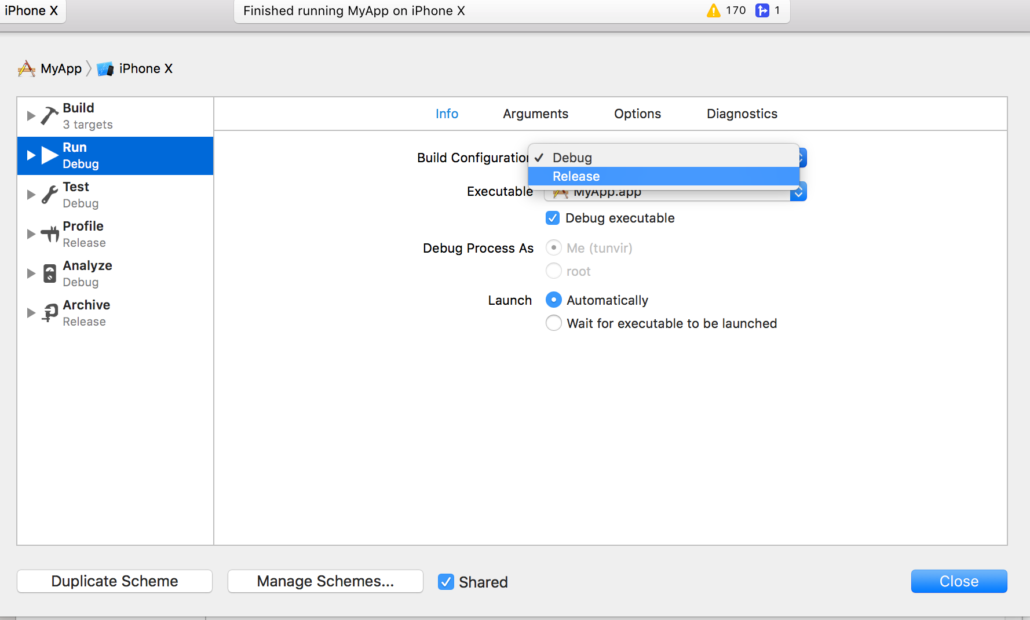Select the Archive row label in the sidebar
The height and width of the screenshot is (620, 1030).
(x=86, y=305)
